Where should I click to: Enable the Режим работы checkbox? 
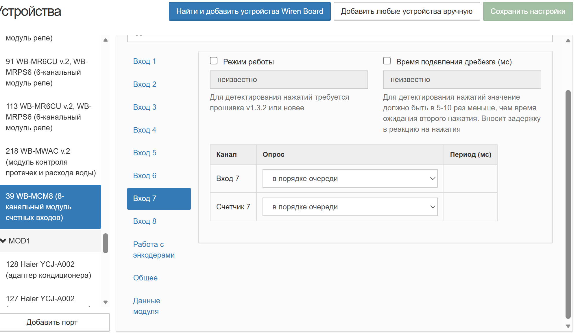click(214, 61)
